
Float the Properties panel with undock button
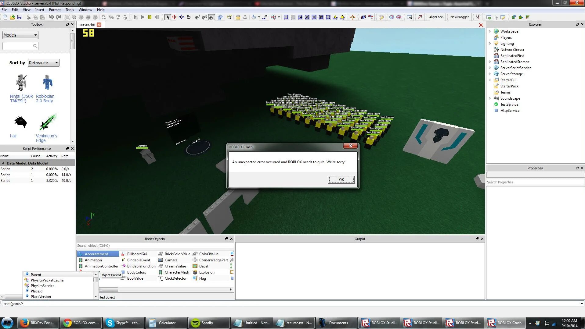coord(577,168)
